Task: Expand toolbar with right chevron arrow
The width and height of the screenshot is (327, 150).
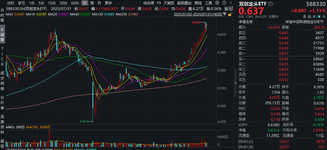Action: click(x=231, y=3)
